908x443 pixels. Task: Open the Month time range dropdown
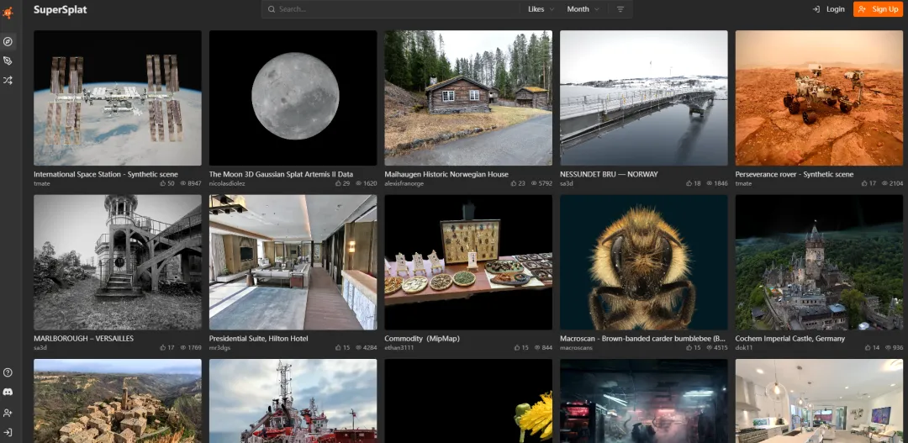click(583, 9)
